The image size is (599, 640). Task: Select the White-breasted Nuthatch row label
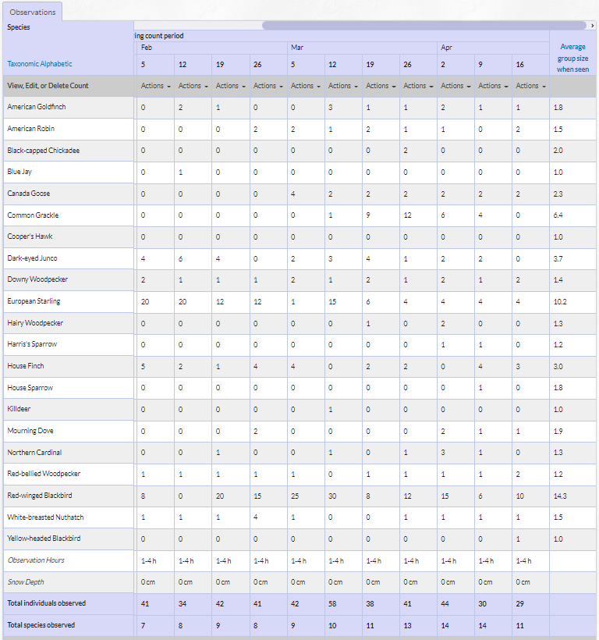pos(45,517)
